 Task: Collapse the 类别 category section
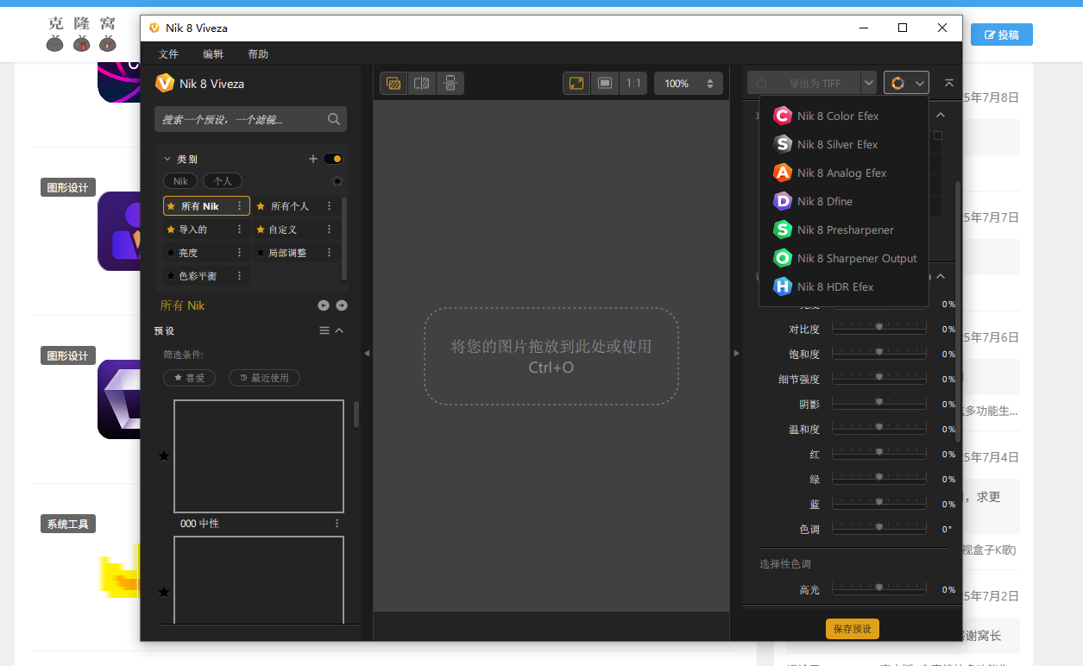(x=167, y=159)
